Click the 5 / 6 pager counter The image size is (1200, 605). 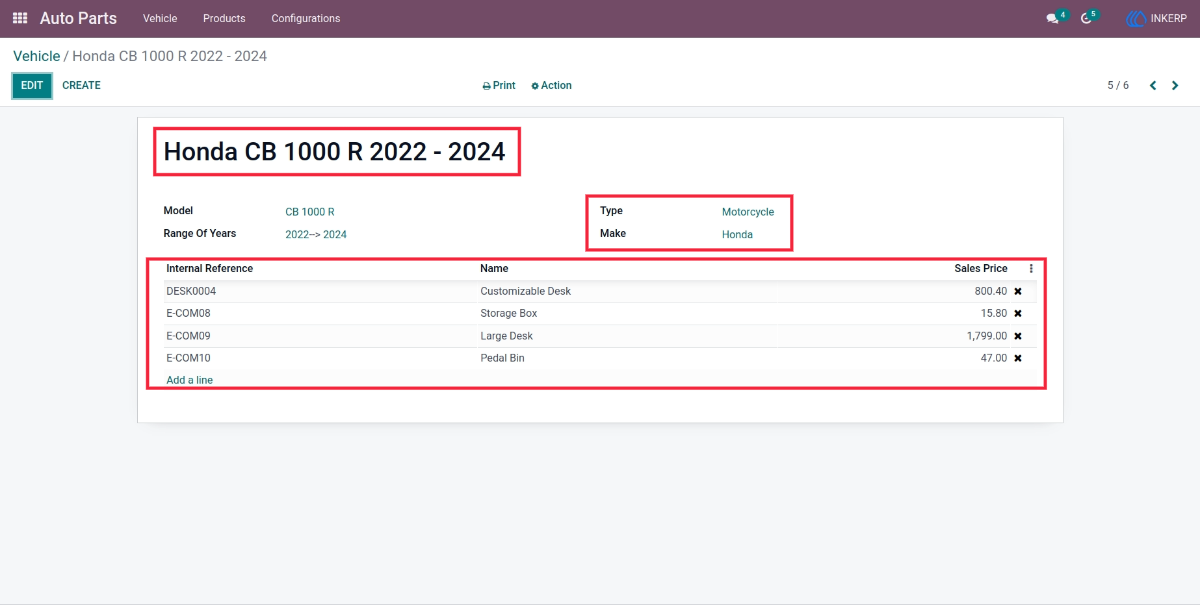1118,86
